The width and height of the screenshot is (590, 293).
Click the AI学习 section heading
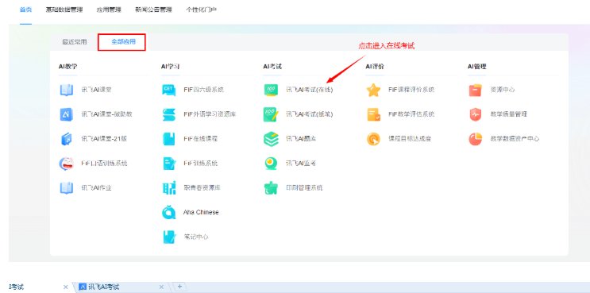tap(170, 67)
